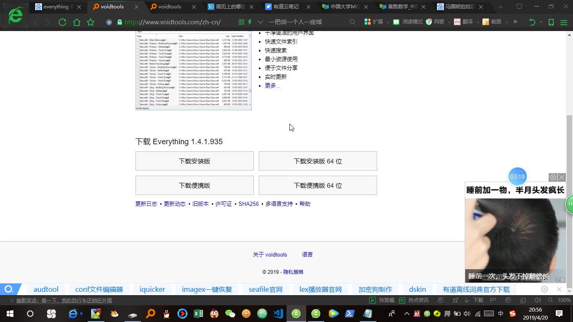This screenshot has width=573, height=322.
Task: Click the 下载安装版 button
Action: click(195, 161)
